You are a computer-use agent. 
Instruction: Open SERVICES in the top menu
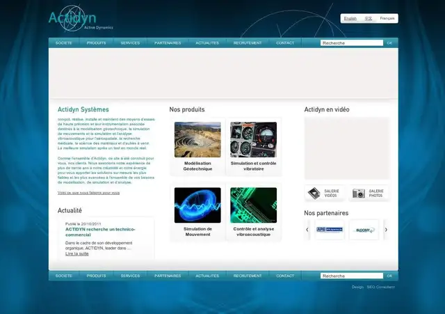point(130,43)
